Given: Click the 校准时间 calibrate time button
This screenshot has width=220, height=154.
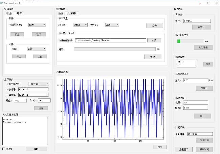Looking at the screenshot, I should (204, 140).
